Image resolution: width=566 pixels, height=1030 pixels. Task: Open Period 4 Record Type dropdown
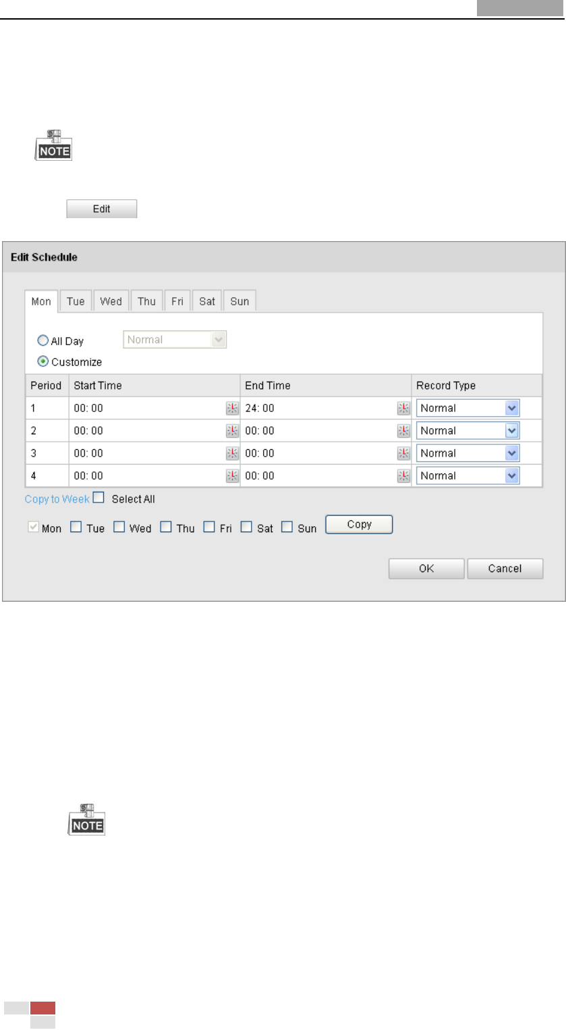point(468,475)
